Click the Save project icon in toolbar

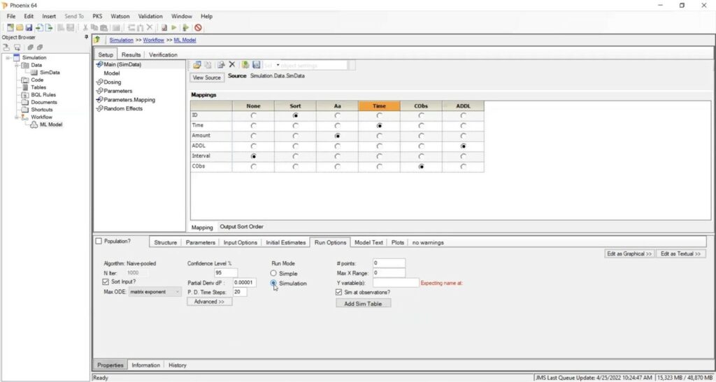[x=29, y=27]
